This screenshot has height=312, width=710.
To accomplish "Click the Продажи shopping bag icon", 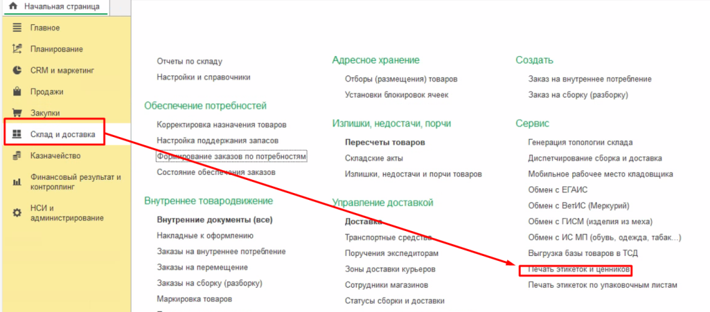I will pyautogui.click(x=17, y=92).
